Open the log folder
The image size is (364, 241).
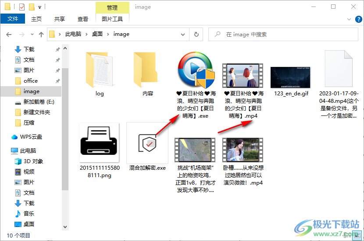(100, 74)
